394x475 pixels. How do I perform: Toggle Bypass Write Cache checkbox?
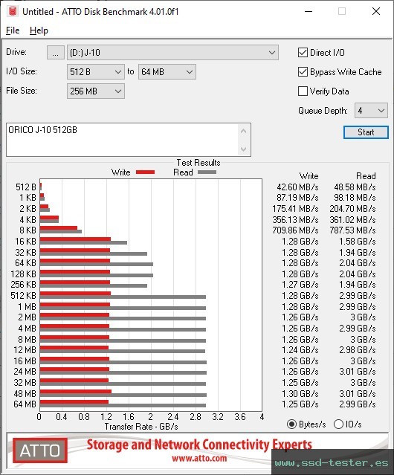point(303,72)
